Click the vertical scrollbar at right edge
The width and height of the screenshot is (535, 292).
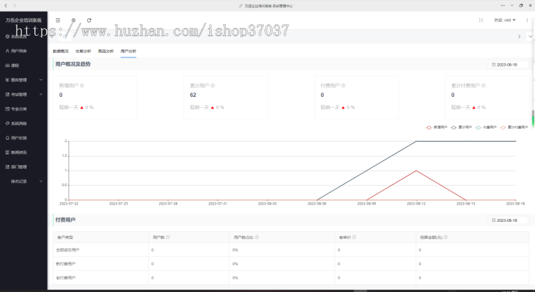[x=533, y=118]
